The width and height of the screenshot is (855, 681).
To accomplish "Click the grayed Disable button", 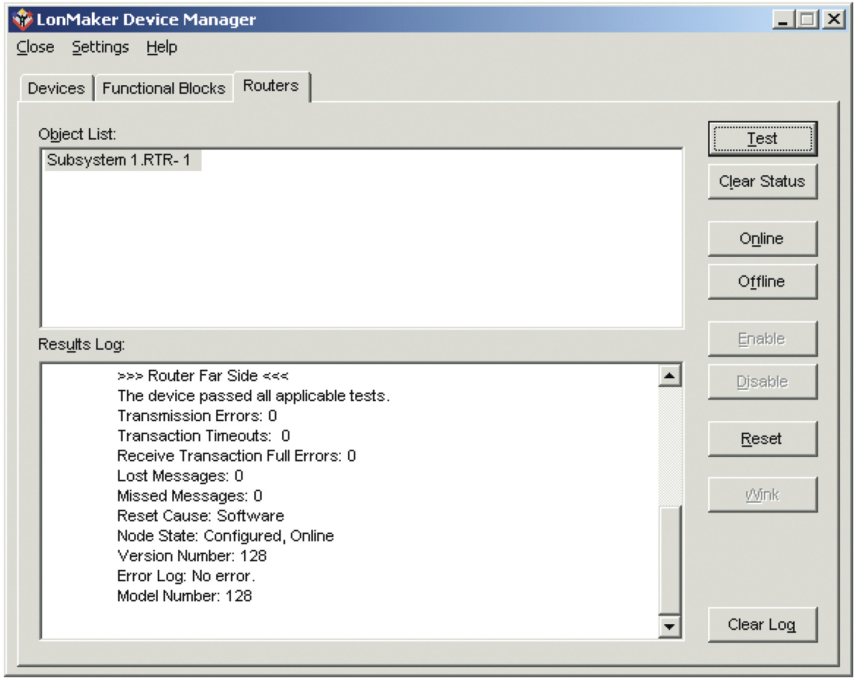I will point(763,382).
